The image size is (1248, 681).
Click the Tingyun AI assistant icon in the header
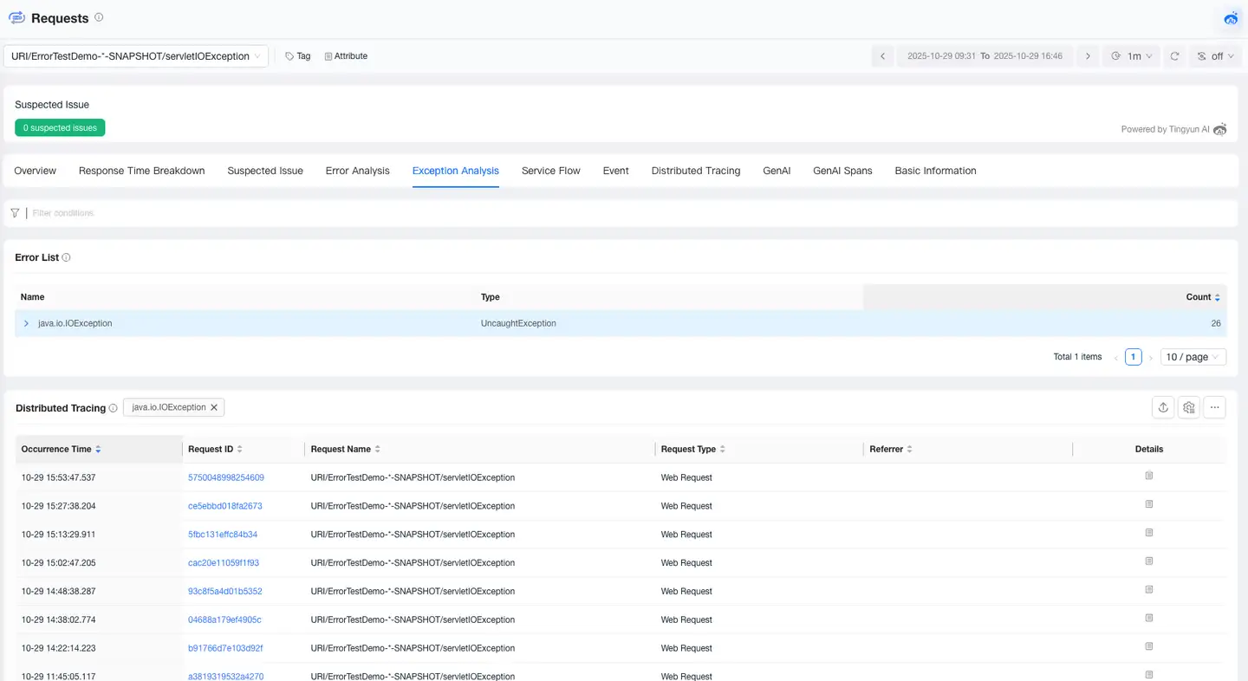pos(1231,18)
